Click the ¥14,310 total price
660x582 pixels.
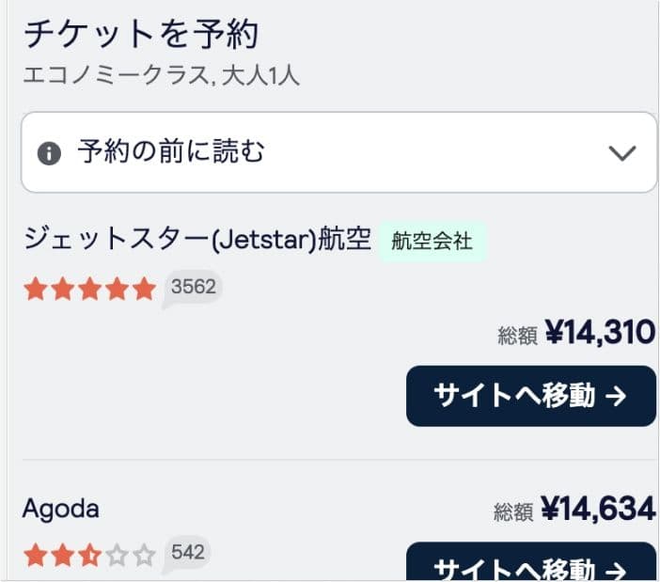(x=600, y=332)
